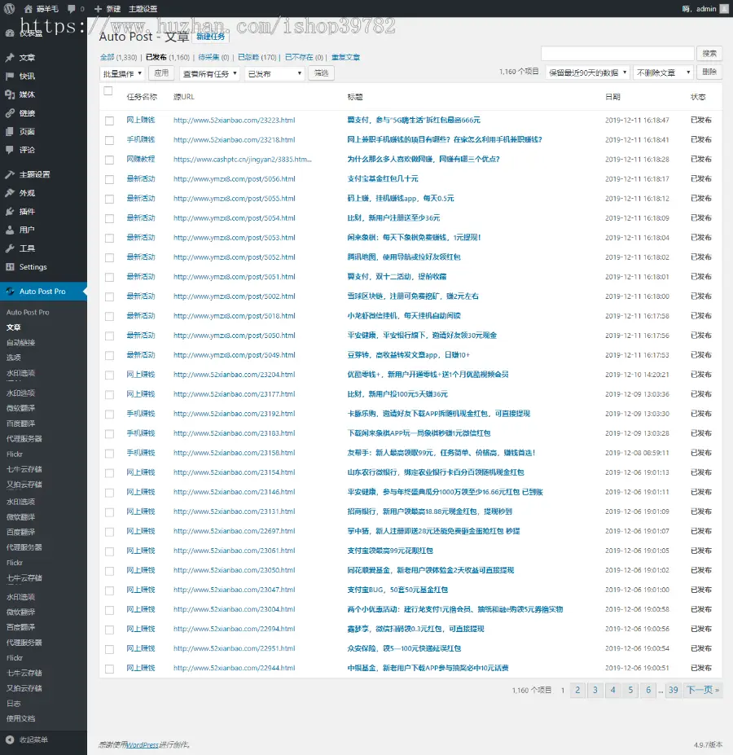Screen dimensions: 733x755
Task: Open source link ymzx8.com/post/5049.html
Action: click(x=234, y=355)
